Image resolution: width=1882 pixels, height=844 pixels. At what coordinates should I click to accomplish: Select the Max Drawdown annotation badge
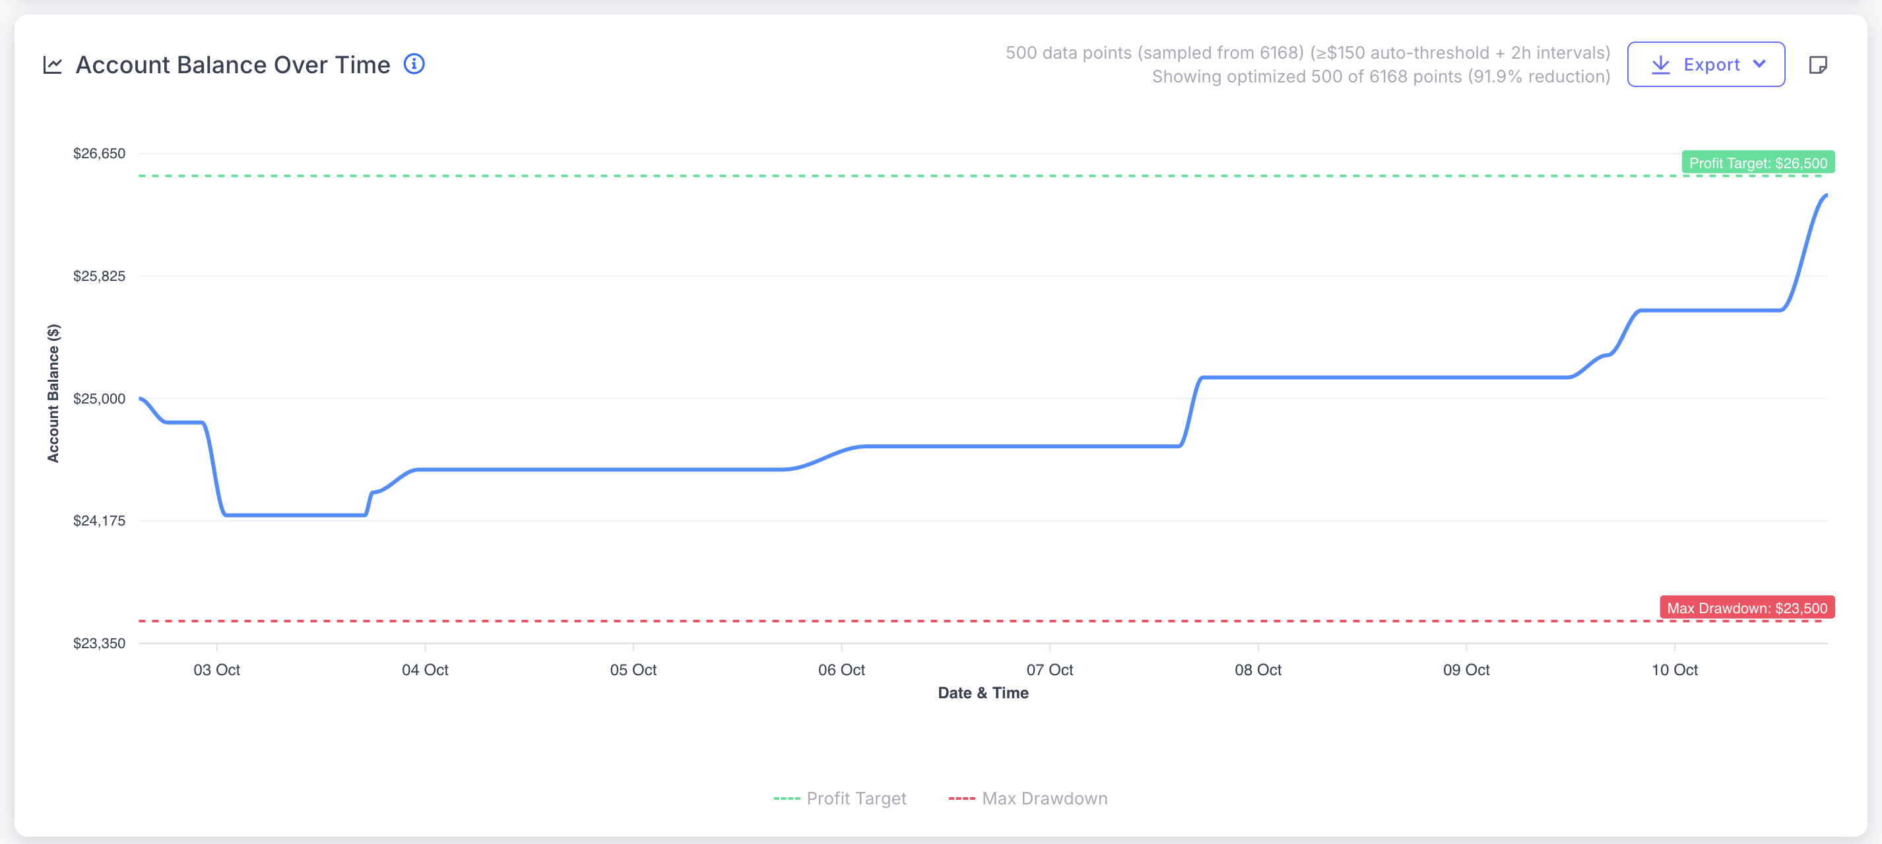(x=1746, y=607)
